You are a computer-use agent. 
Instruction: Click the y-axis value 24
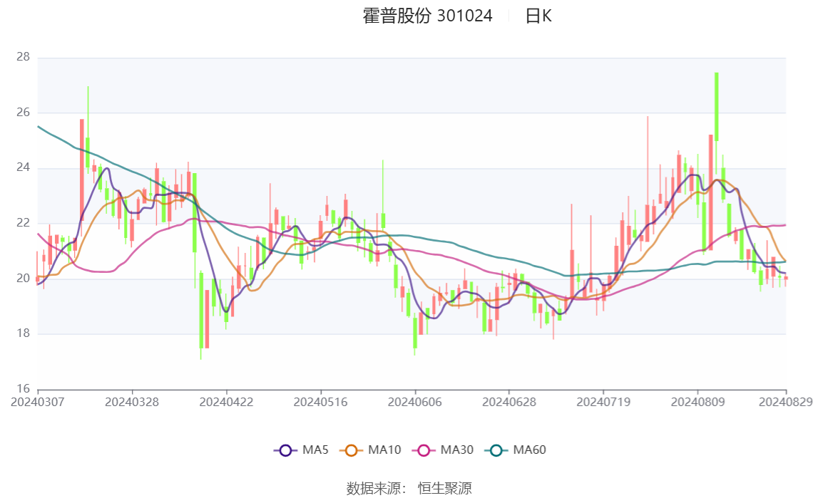(23, 167)
